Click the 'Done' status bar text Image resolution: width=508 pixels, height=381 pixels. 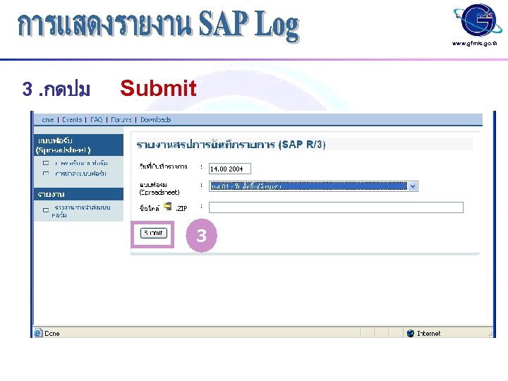coord(52,333)
